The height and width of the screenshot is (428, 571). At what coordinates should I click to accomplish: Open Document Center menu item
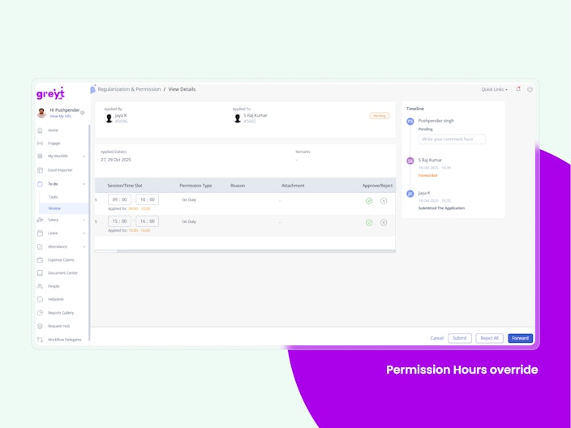[x=62, y=273]
